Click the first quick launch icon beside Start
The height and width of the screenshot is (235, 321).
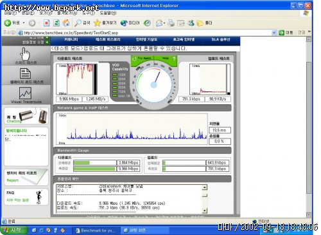pos(34,230)
